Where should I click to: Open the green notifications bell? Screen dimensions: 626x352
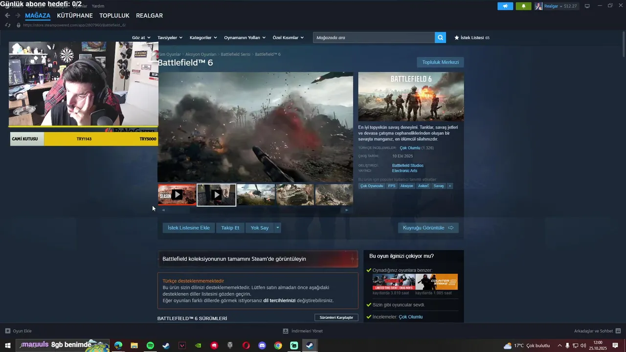tap(523, 6)
